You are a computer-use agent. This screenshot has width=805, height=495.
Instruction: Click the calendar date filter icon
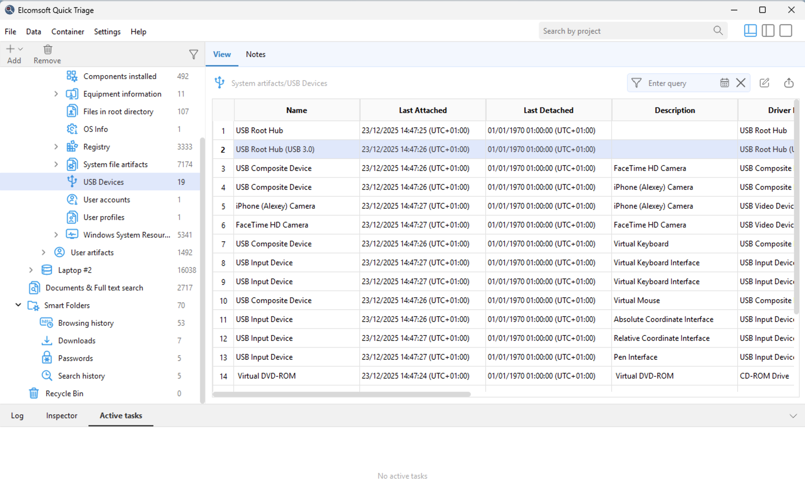click(x=724, y=83)
